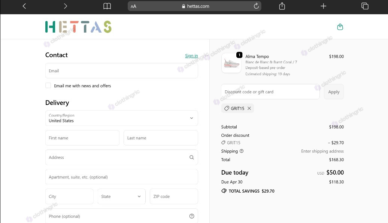Viewport: 388px width, 223px height.
Task: Click the – $29.70 discount amount
Action: tap(336, 143)
